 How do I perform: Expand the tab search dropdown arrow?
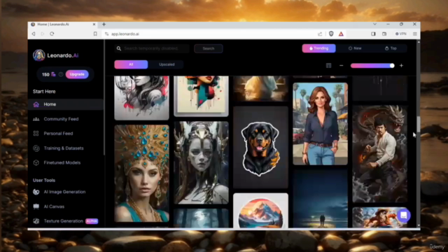[x=374, y=24]
